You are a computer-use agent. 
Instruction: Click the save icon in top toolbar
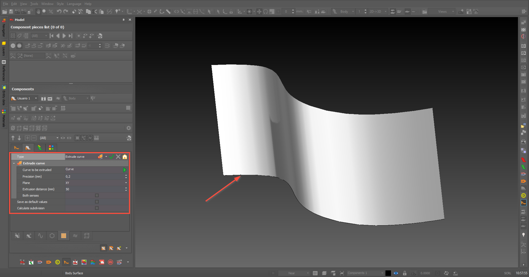pyautogui.click(x=11, y=12)
